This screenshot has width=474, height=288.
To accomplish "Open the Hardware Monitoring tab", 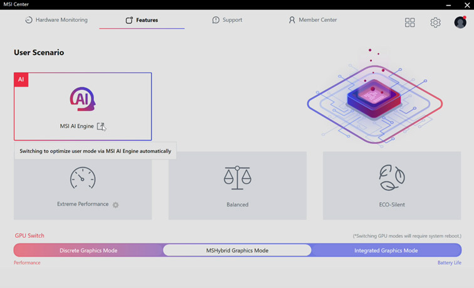I will [56, 20].
